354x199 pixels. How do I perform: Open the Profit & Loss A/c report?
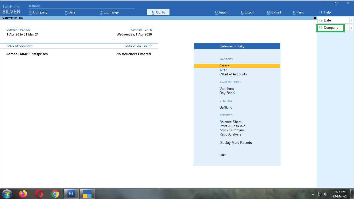tap(232, 126)
